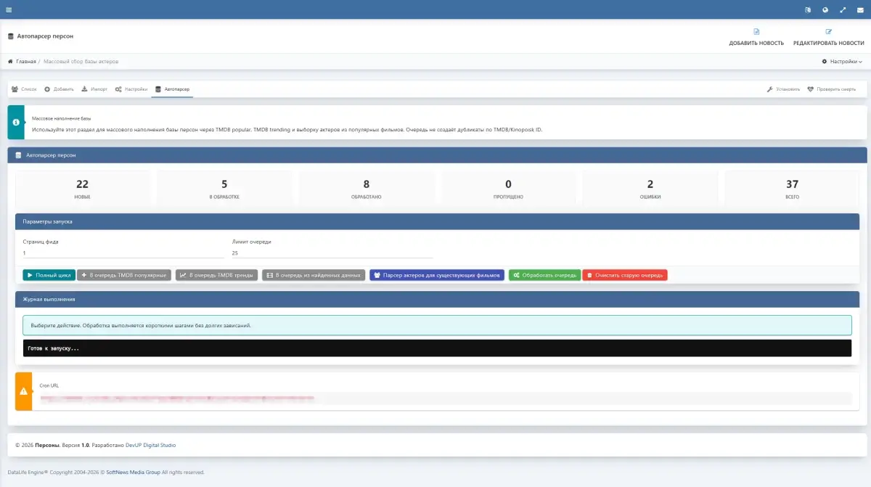Select the Добавить tab
Screen dimensions: 871x487
(59, 89)
